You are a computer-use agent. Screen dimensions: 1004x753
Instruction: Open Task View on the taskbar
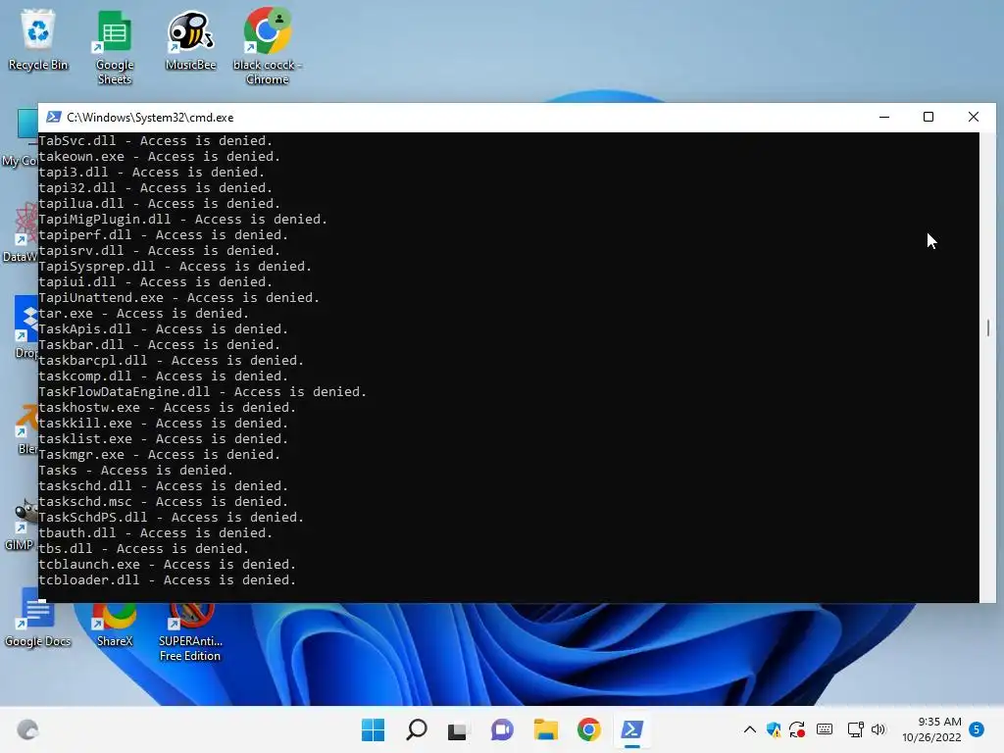point(458,729)
